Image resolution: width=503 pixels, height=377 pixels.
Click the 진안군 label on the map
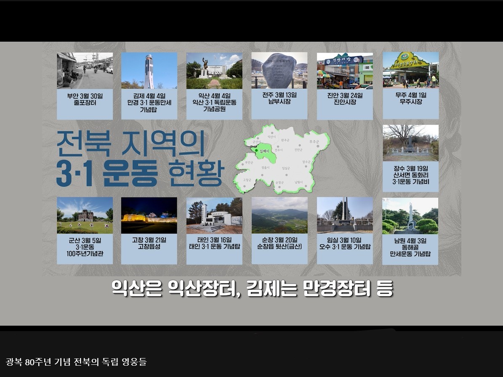point(299,150)
